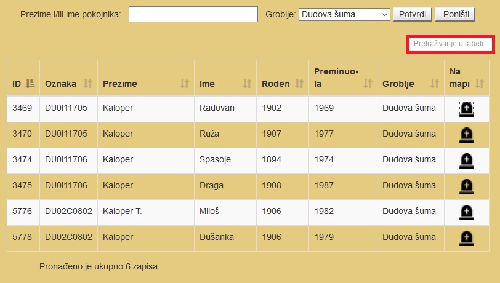Show Dušanka Kaloper's tombstone map icon
Viewport: 500px width, 283px height.
pos(466,238)
